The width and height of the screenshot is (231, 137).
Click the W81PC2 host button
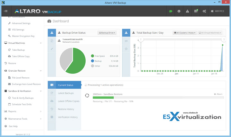(x=218, y=11)
